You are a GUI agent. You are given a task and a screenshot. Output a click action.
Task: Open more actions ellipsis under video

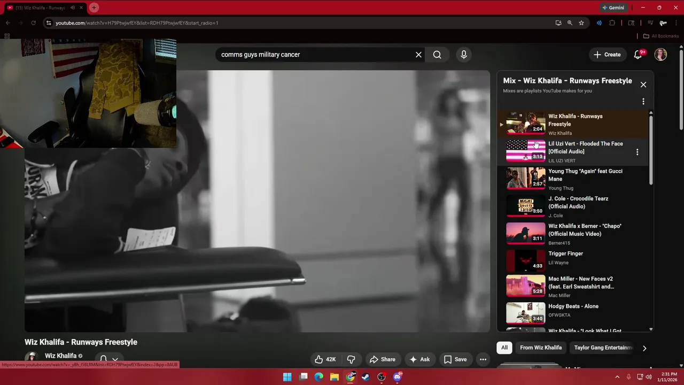pos(483,359)
